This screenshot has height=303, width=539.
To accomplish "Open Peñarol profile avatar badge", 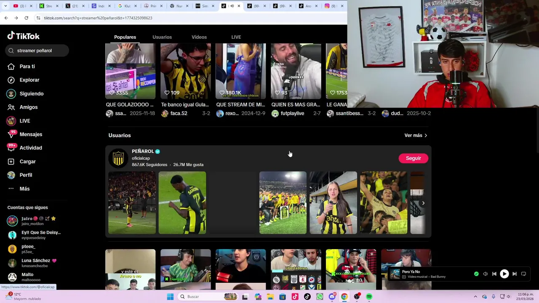I will (118, 158).
